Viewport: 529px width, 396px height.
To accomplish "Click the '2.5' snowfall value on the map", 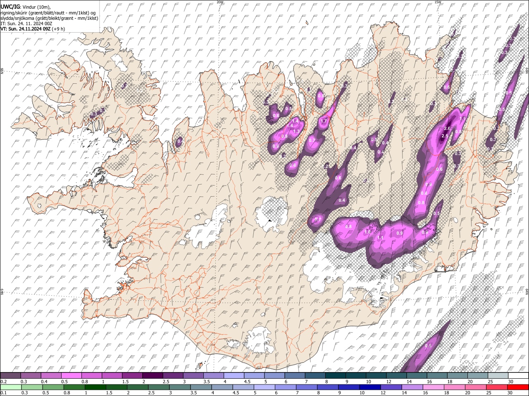I will pyautogui.click(x=445, y=136).
